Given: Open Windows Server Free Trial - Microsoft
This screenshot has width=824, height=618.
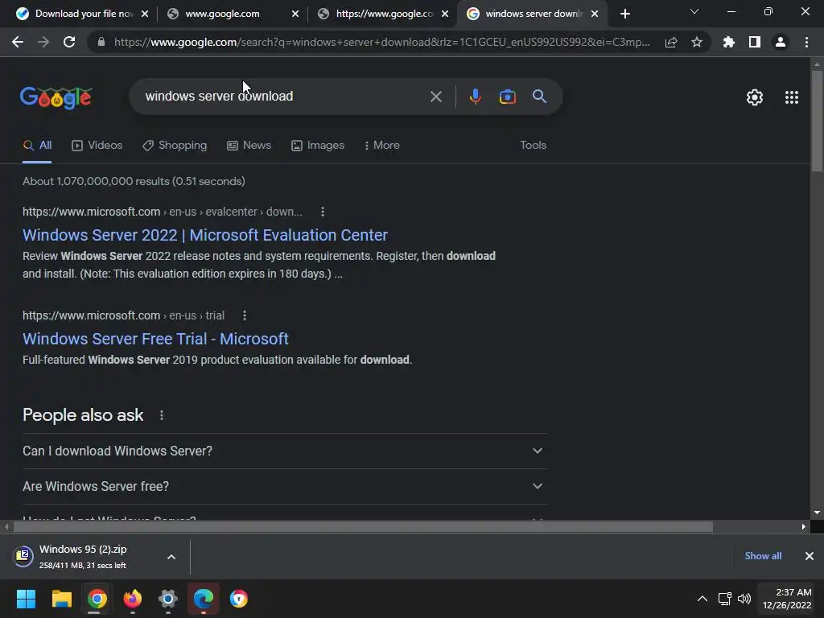Looking at the screenshot, I should [x=155, y=339].
